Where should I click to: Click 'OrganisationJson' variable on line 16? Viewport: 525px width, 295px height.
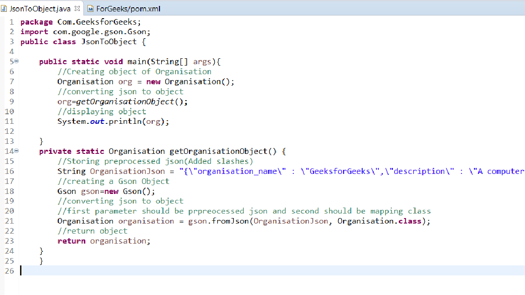point(127,171)
